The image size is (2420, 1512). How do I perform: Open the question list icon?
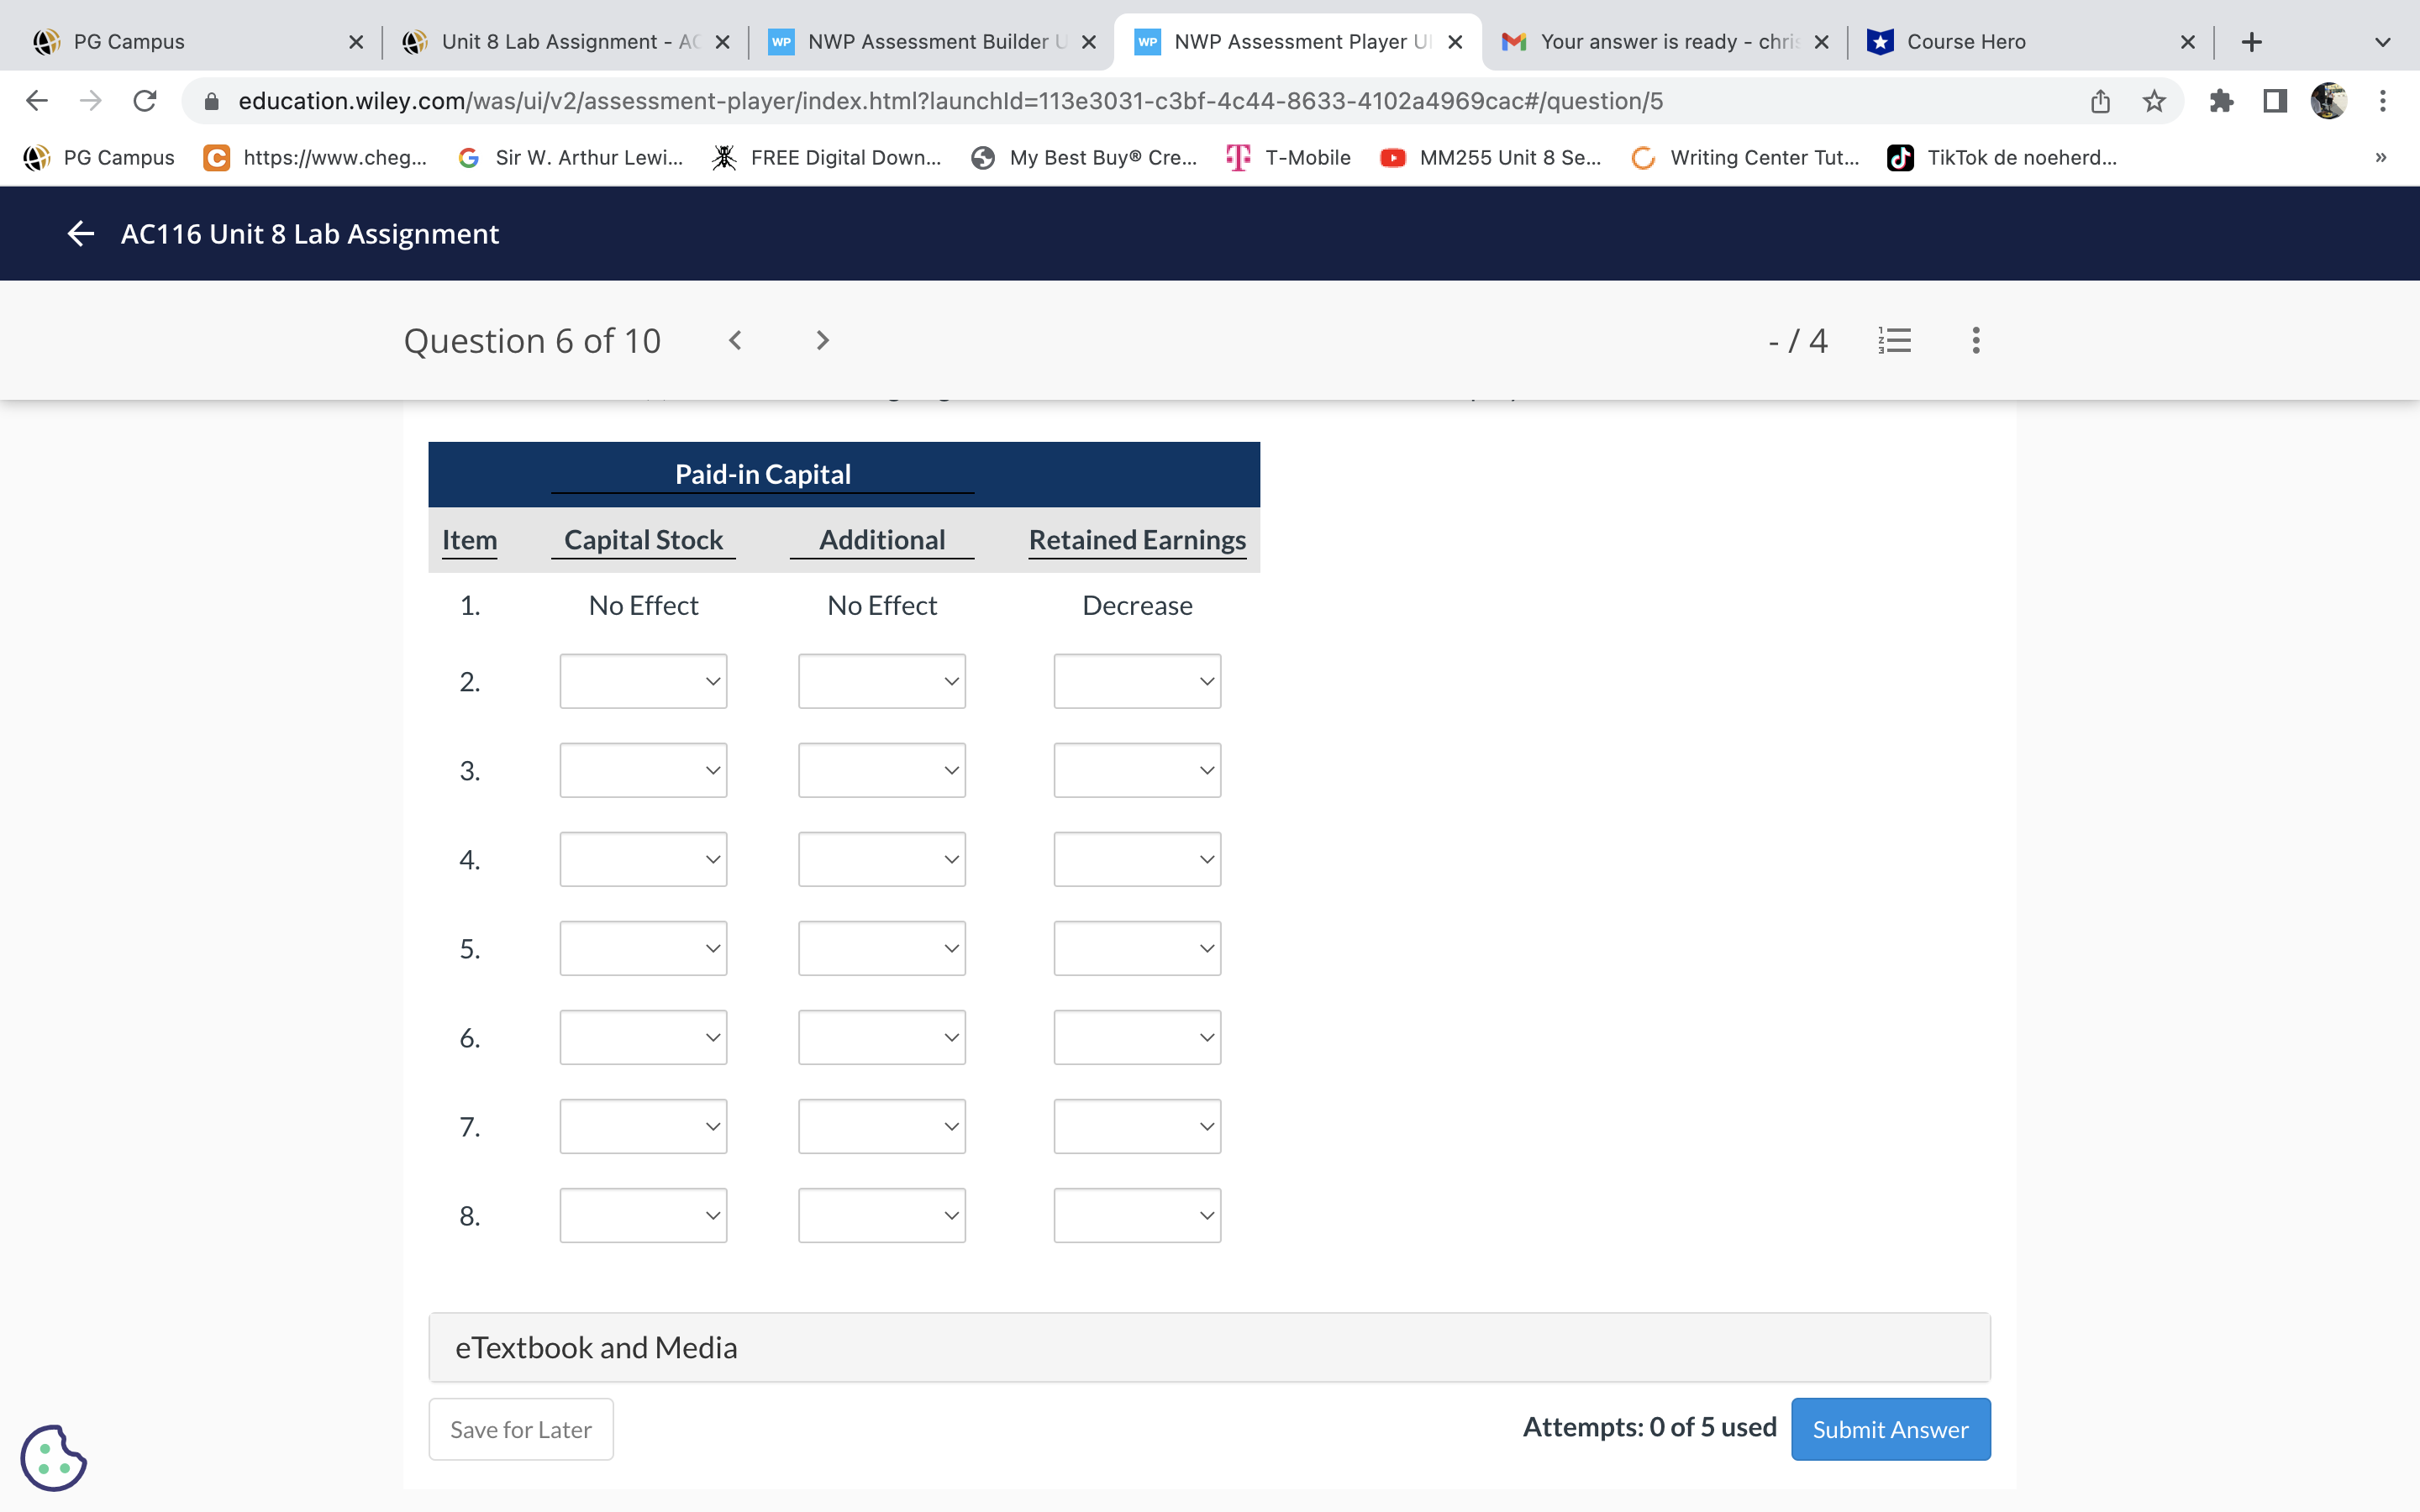pyautogui.click(x=1894, y=341)
